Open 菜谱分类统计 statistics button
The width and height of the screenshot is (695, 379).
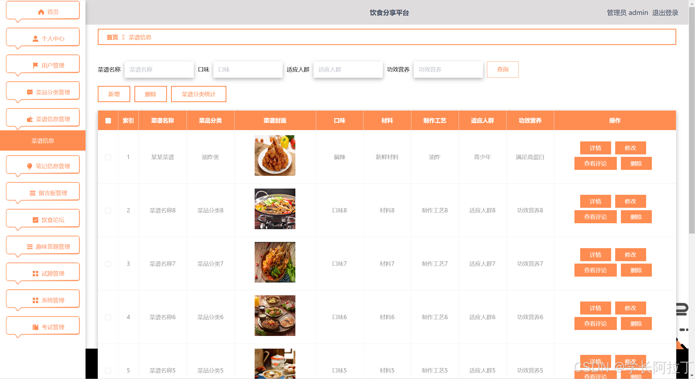click(198, 94)
